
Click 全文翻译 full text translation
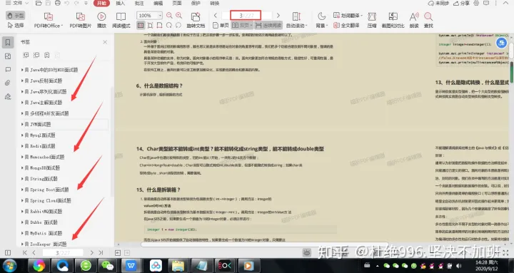click(346, 25)
